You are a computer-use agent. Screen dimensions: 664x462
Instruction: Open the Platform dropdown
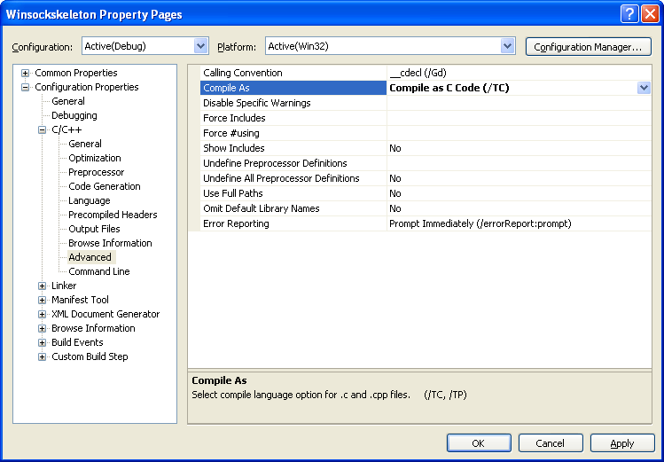(x=507, y=46)
